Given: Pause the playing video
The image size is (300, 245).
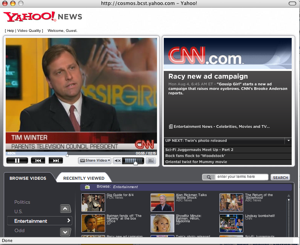Looking at the screenshot, I should [x=17, y=160].
